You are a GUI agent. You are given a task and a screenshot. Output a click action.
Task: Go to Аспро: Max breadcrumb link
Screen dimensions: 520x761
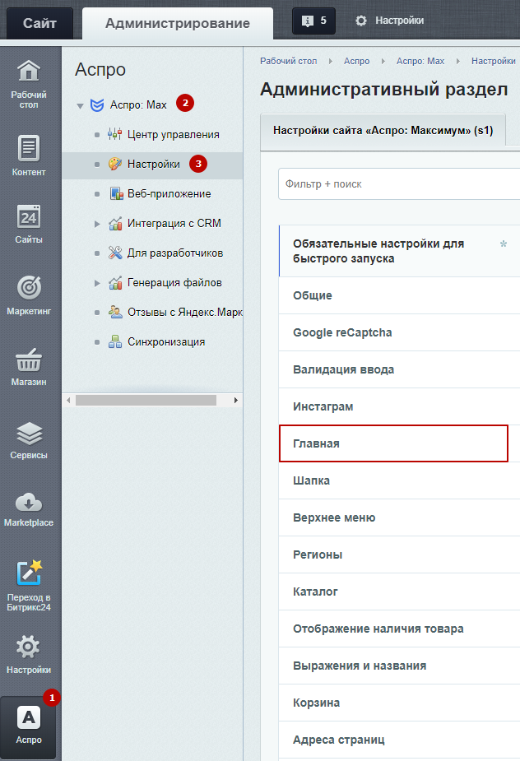tap(420, 61)
